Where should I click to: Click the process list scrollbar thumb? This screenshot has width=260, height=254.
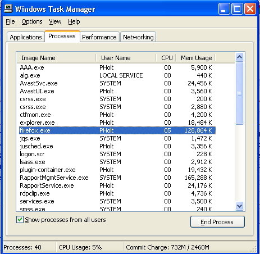240,93
